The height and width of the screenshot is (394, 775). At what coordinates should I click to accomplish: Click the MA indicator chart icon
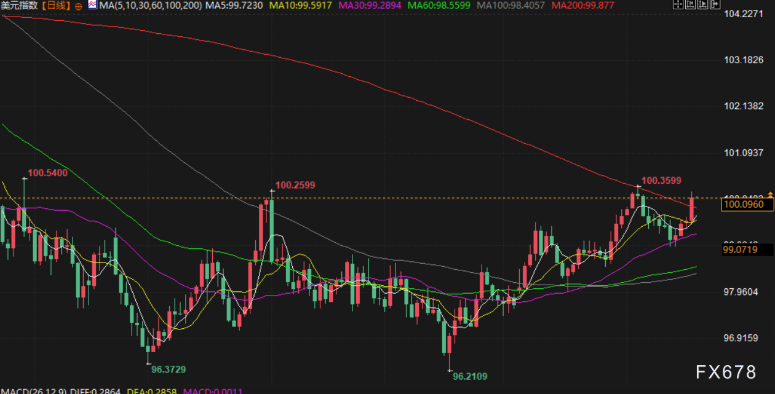coord(92,5)
